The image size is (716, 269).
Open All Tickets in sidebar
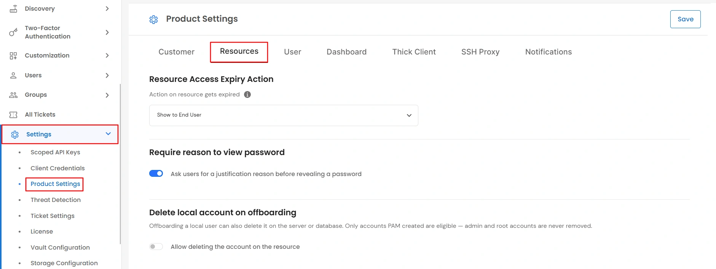(x=40, y=114)
